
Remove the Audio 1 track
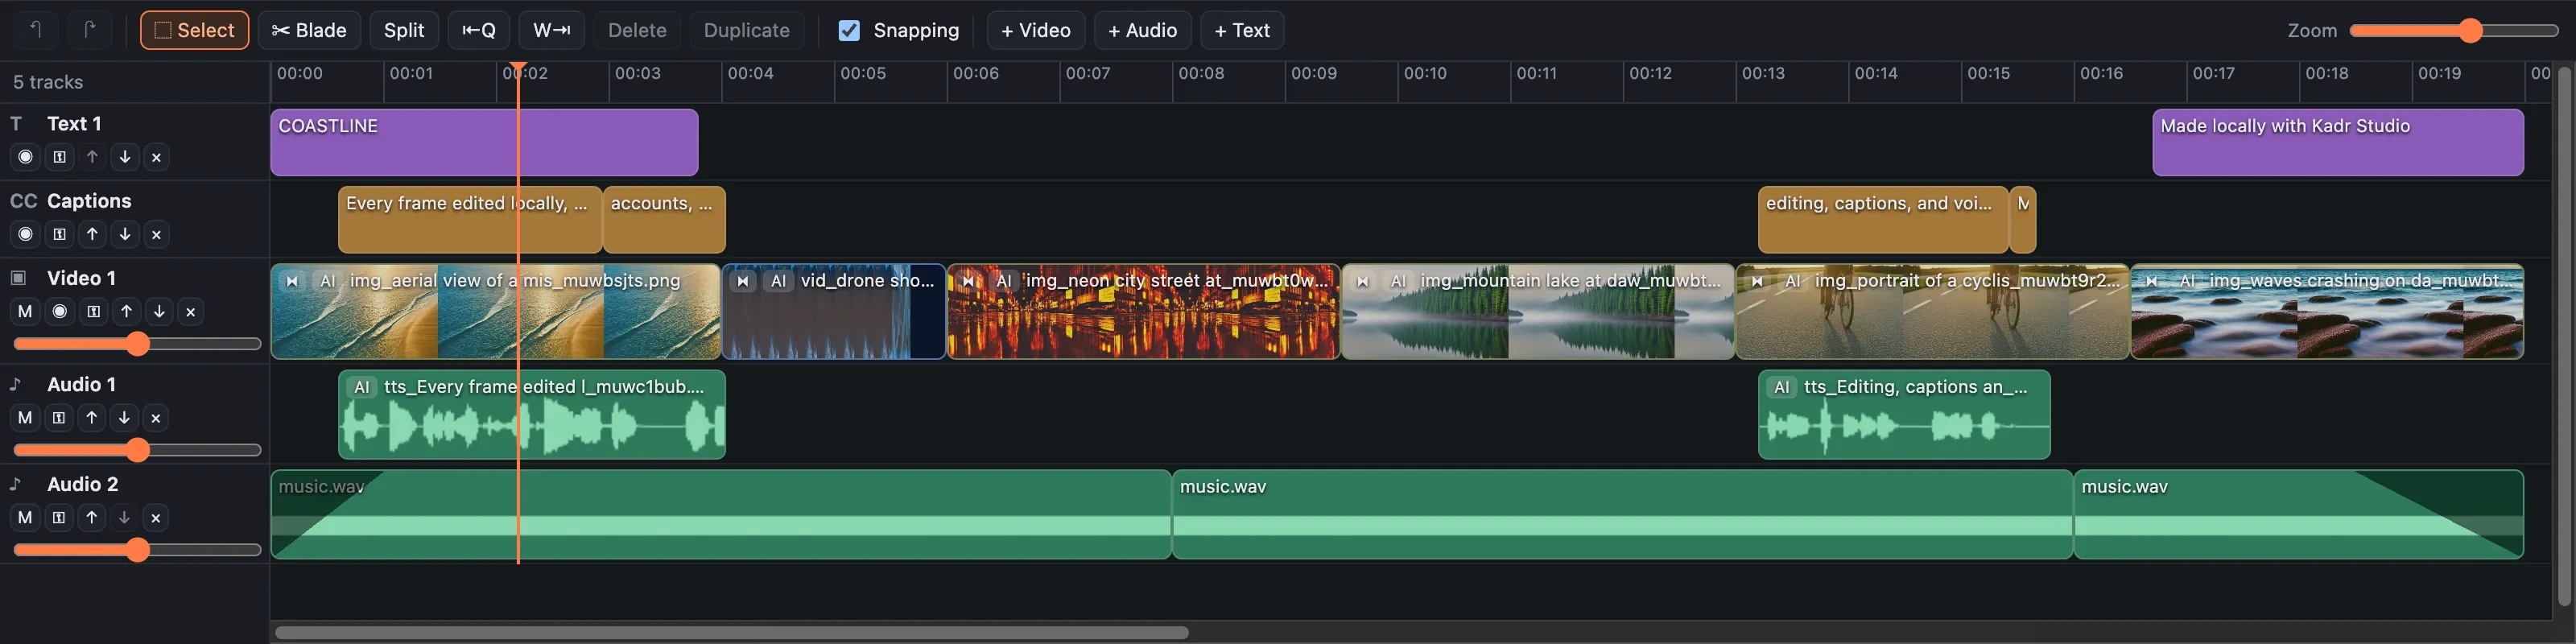click(156, 418)
